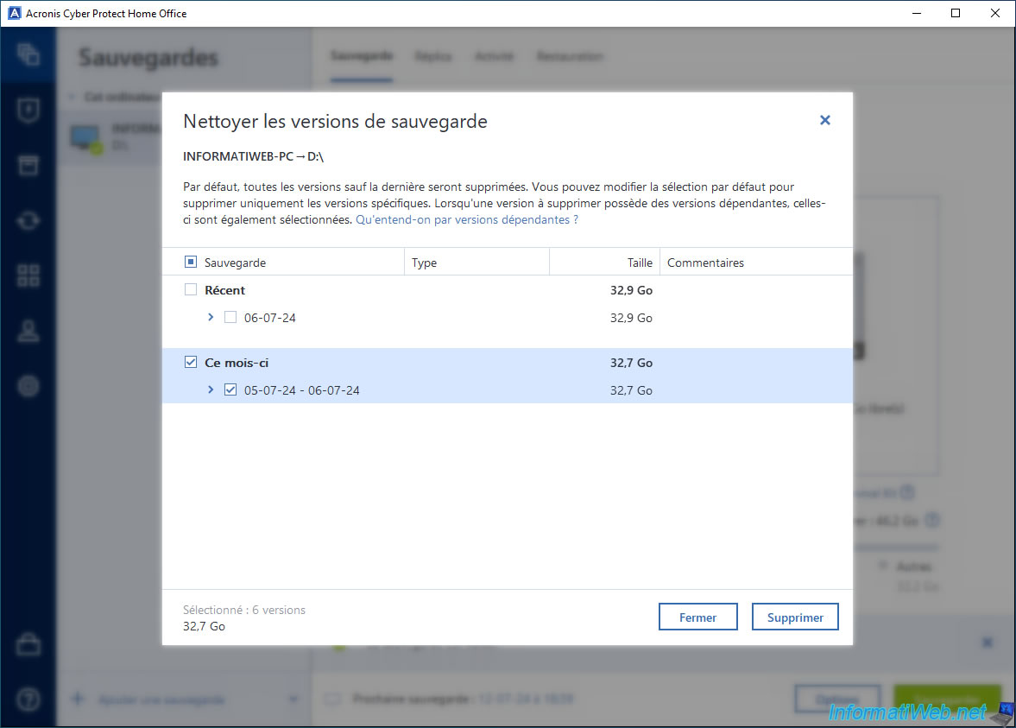This screenshot has width=1016, height=728.
Task: Sort by the Type column header
Action: pos(425,263)
